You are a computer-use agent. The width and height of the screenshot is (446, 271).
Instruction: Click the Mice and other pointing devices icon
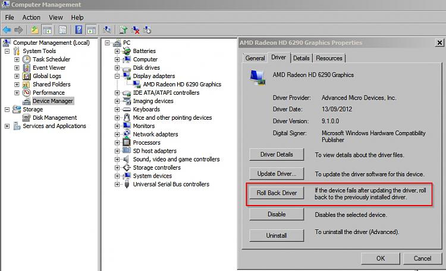point(127,117)
